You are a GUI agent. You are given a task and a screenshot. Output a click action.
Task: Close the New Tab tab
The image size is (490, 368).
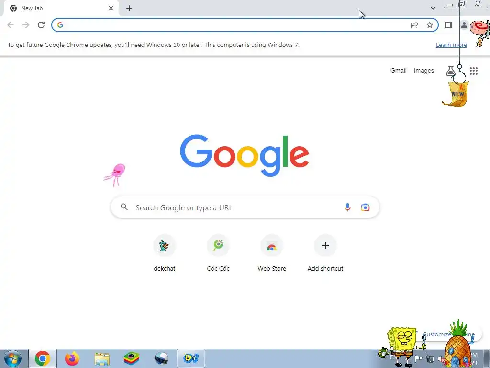111,8
